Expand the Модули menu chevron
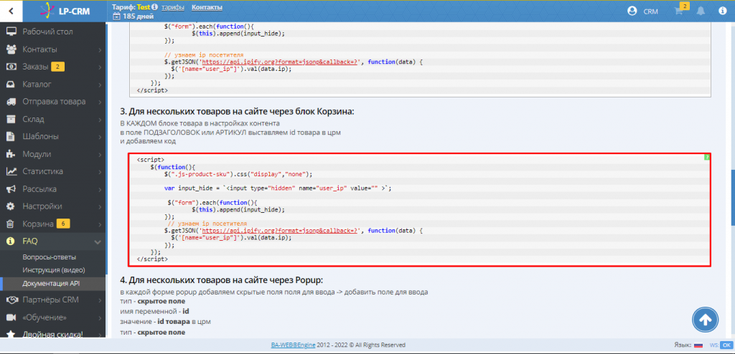The width and height of the screenshot is (735, 354). coord(100,155)
